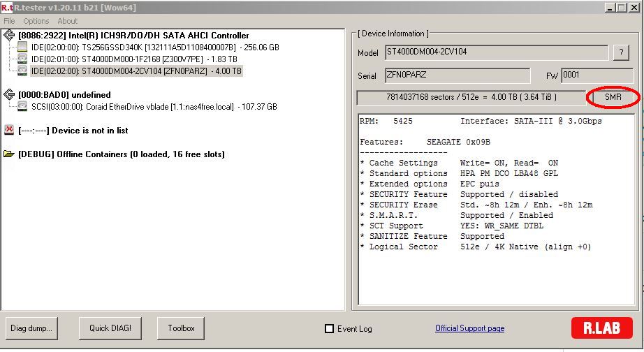Click the 'SECURITY Erase' time estimate line

[x=476, y=205]
